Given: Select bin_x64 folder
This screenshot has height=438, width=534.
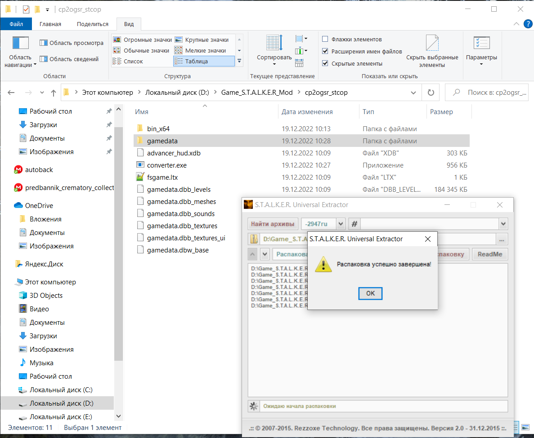Looking at the screenshot, I should (x=158, y=129).
